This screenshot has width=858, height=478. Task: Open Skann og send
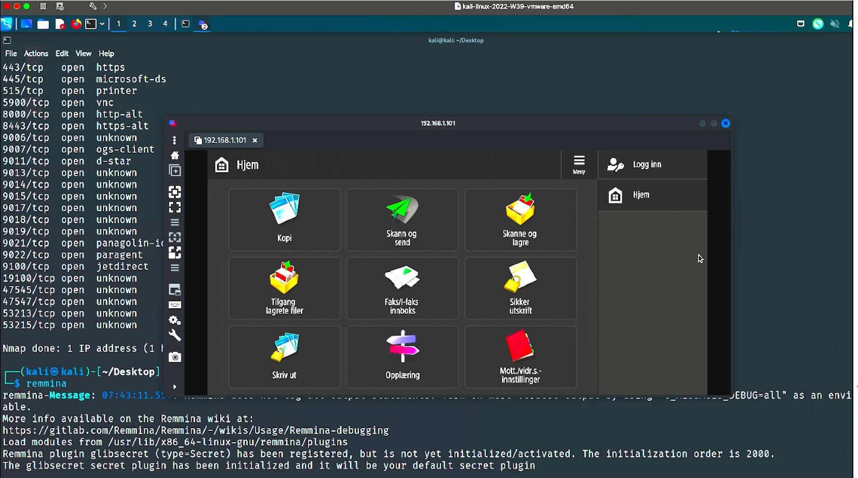point(402,220)
